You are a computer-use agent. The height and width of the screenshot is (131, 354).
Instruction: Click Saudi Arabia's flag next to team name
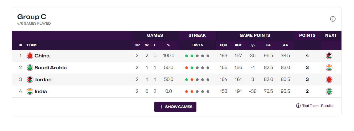tap(30, 68)
